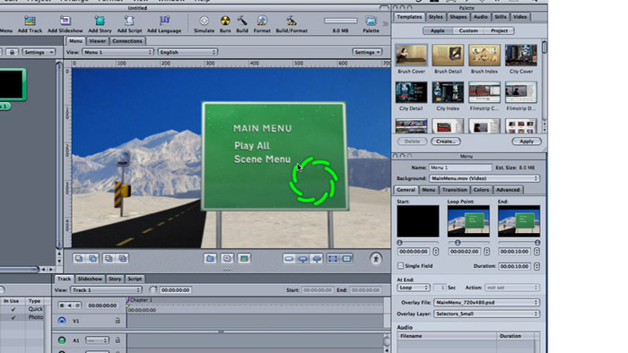Click the Loop Point slider handle
This screenshot has width=628, height=353.
point(458,243)
